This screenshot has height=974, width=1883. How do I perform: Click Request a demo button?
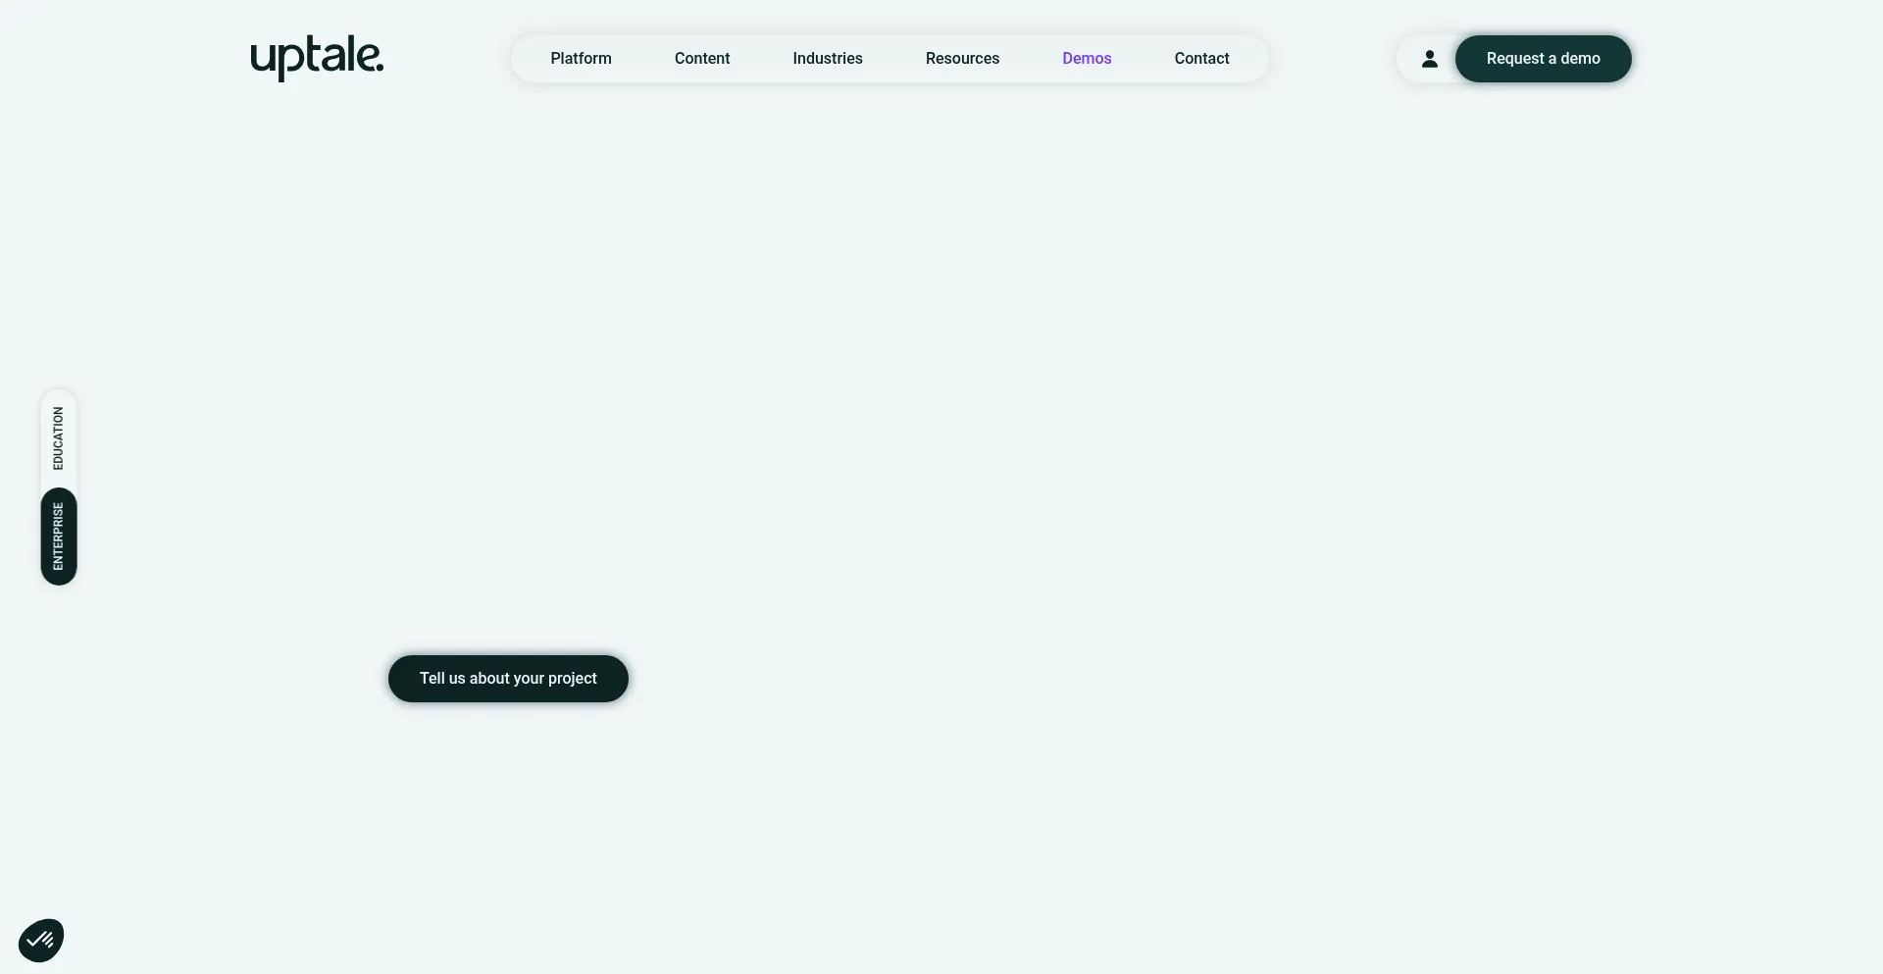(x=1543, y=59)
